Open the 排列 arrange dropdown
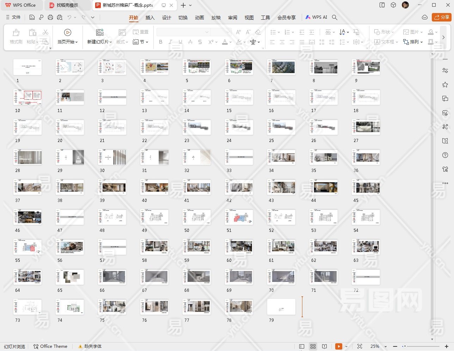The width and height of the screenshot is (454, 351). coord(413,42)
